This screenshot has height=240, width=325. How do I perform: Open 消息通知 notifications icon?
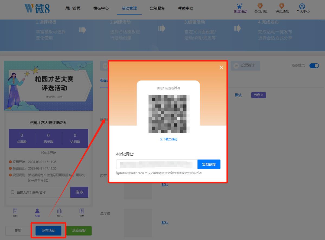pyautogui.click(x=282, y=6)
